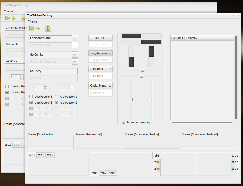Click the green plus icon in front window toolbar
Viewport: 243px width, 186px height.
(x=48, y=29)
